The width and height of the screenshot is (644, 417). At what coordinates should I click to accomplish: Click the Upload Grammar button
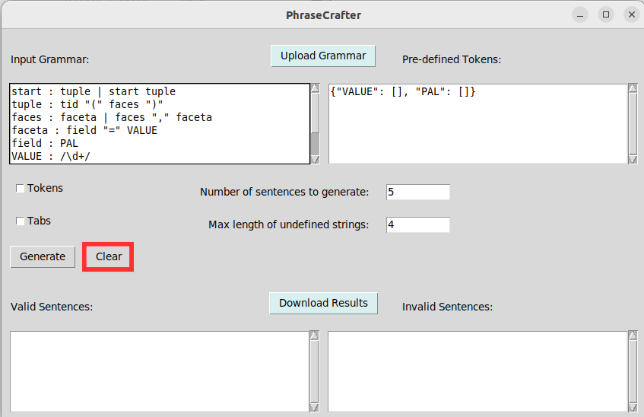323,56
